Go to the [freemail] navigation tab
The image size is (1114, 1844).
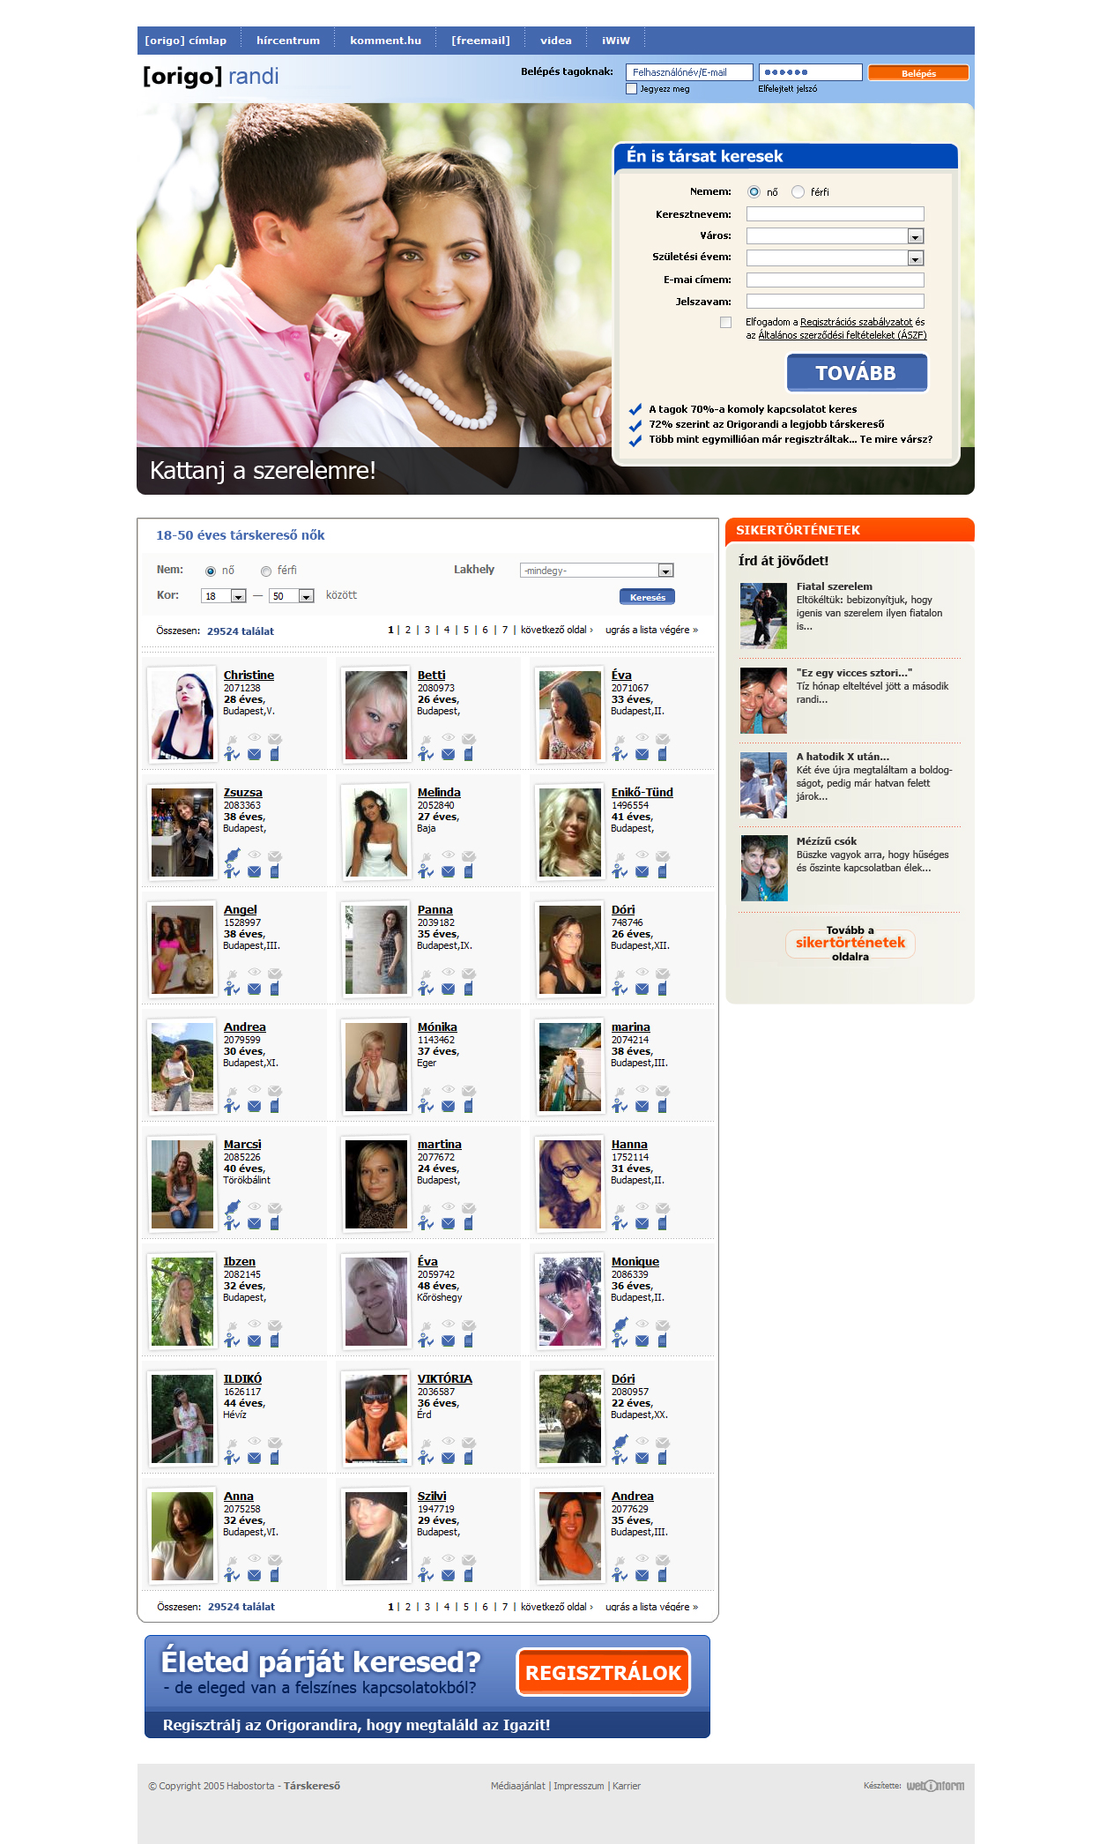tap(480, 41)
